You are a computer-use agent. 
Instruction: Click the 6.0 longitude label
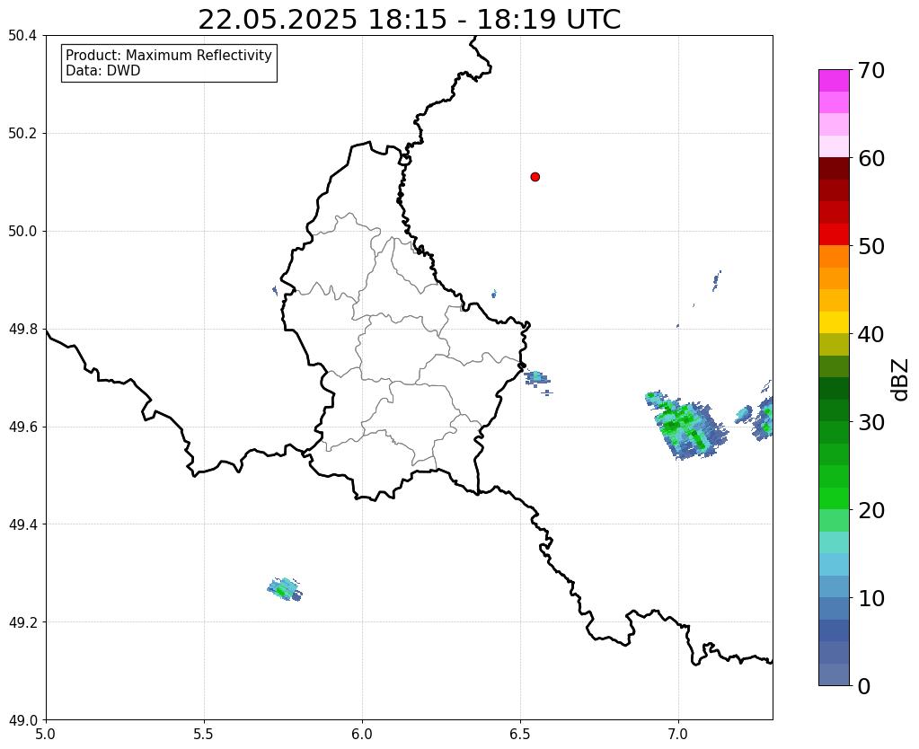(362, 735)
